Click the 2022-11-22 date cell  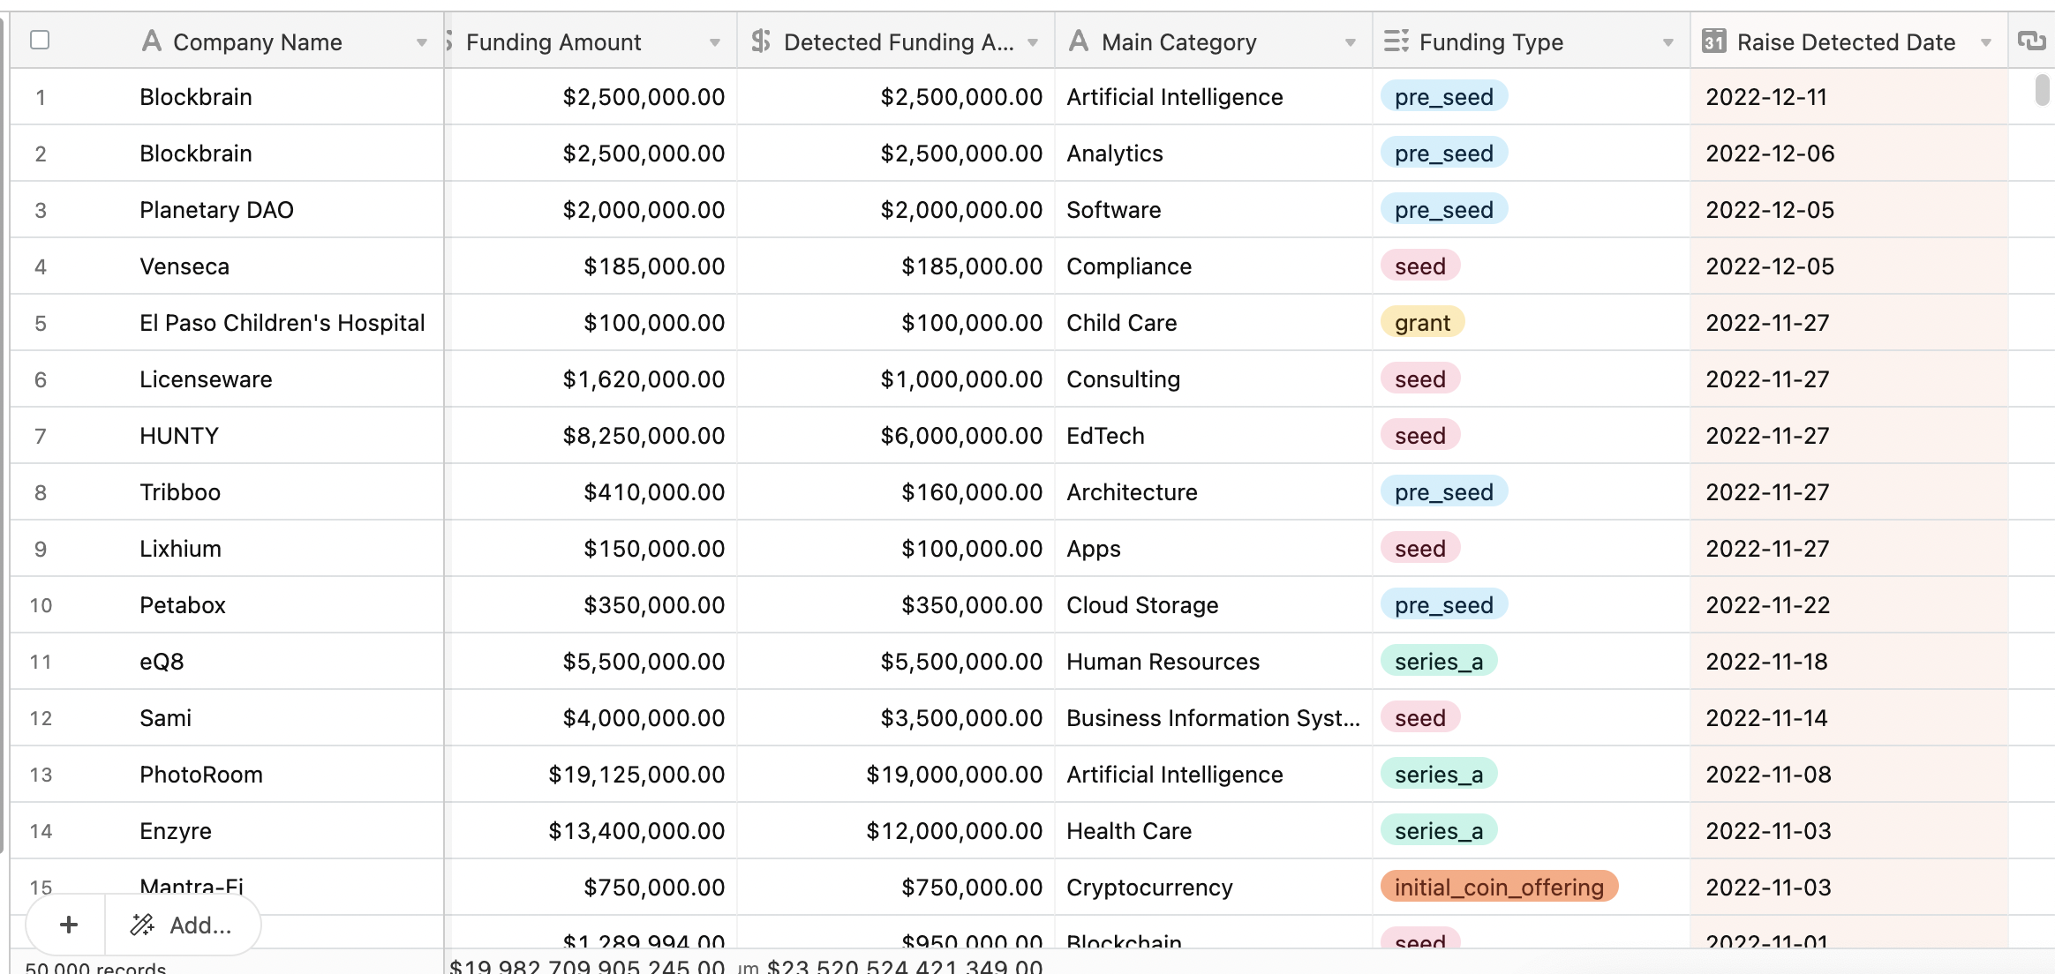click(1849, 605)
